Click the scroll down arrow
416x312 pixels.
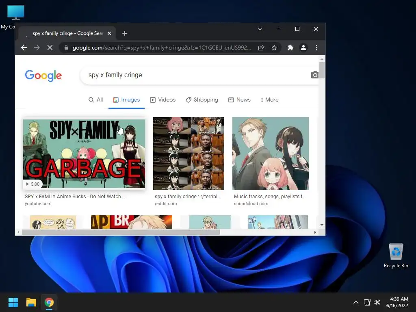click(x=322, y=225)
